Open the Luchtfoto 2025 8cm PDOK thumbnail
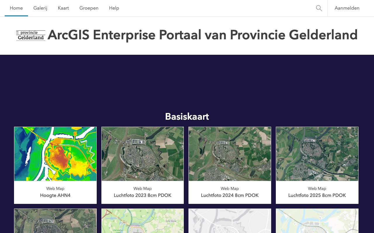 point(317,154)
